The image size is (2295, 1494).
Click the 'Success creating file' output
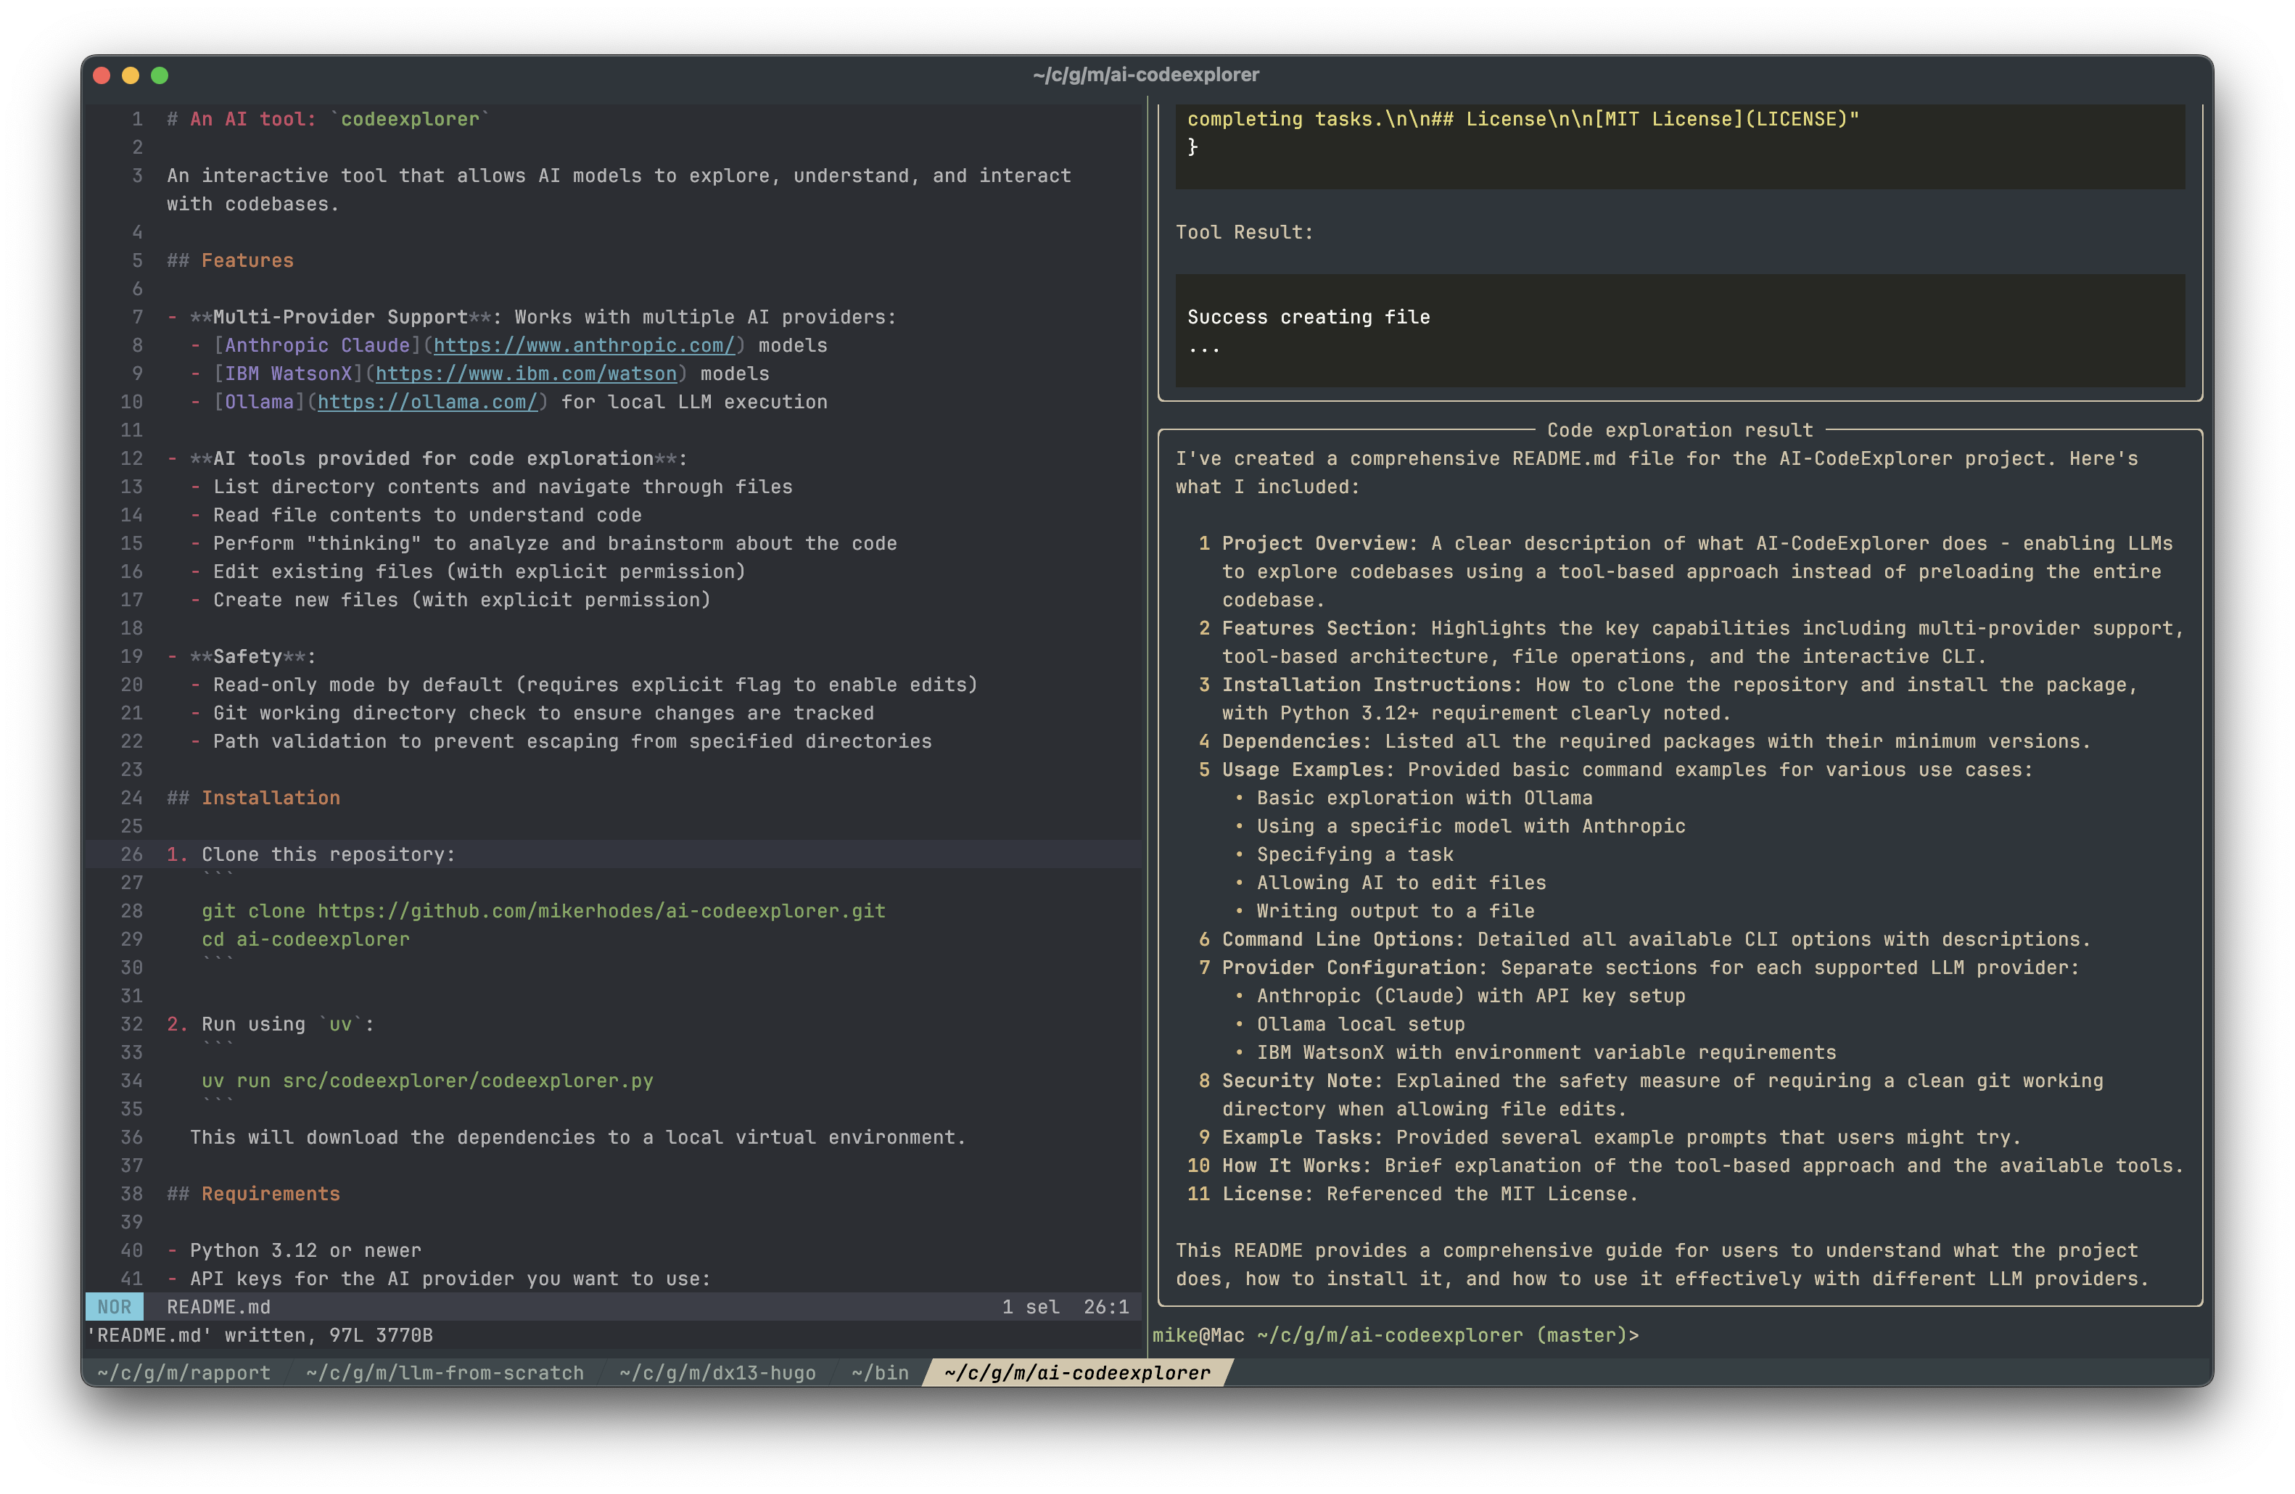coord(1309,317)
